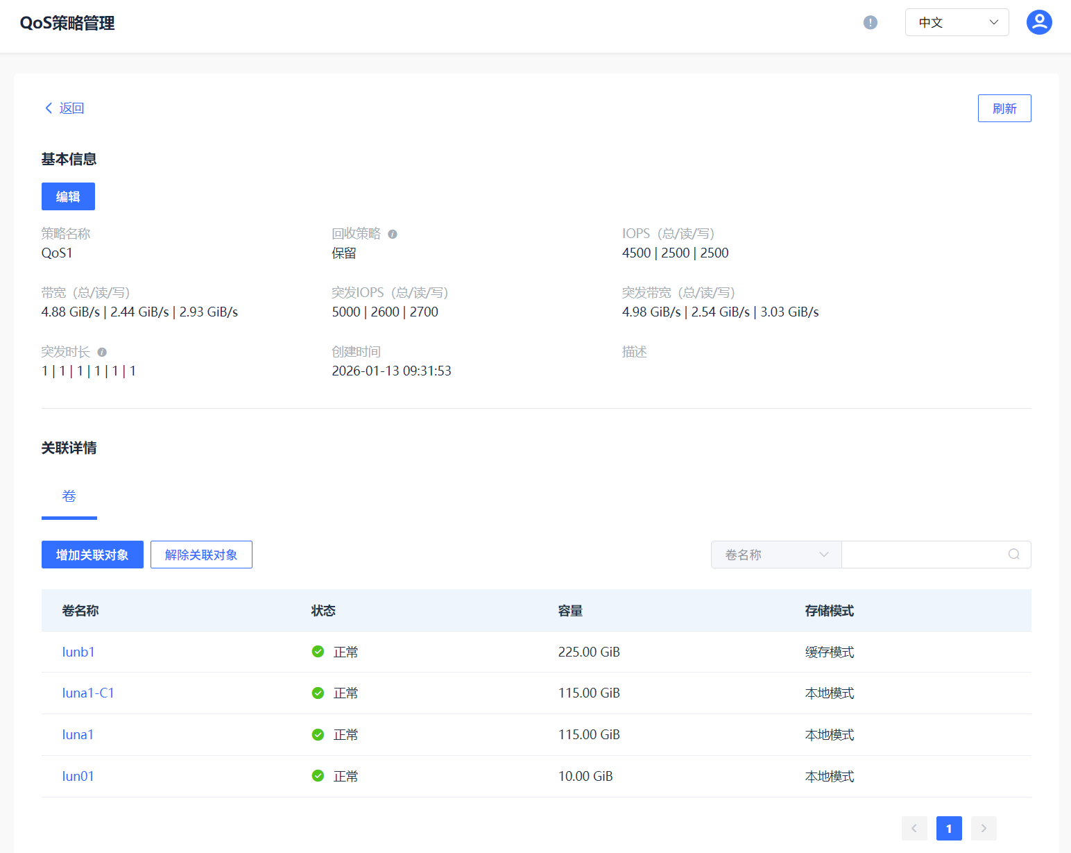Click 解除关联对象 button

[201, 555]
